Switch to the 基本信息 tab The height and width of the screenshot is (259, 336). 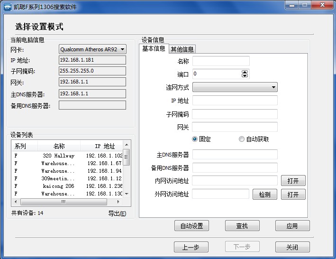tap(154, 49)
